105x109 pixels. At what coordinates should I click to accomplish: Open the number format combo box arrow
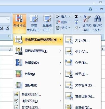(x=8, y=20)
